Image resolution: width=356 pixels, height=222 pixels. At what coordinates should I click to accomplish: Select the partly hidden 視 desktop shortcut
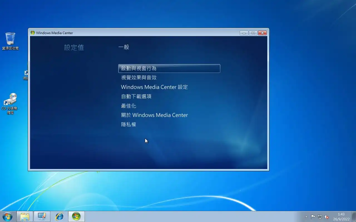click(x=26, y=75)
